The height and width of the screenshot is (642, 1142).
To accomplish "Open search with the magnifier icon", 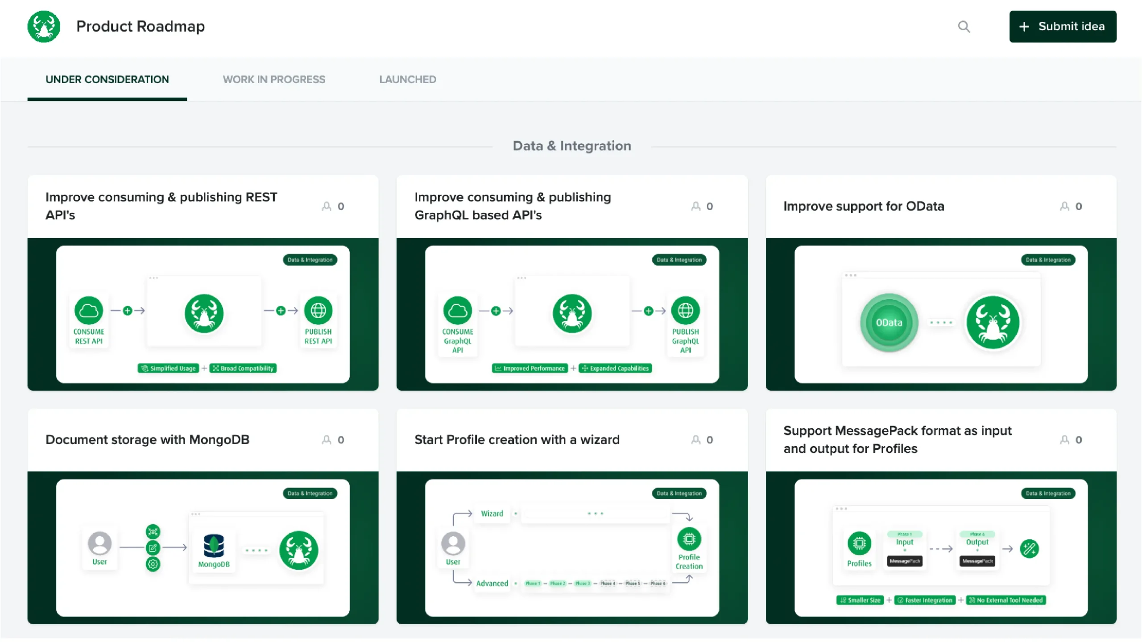I will (x=964, y=27).
